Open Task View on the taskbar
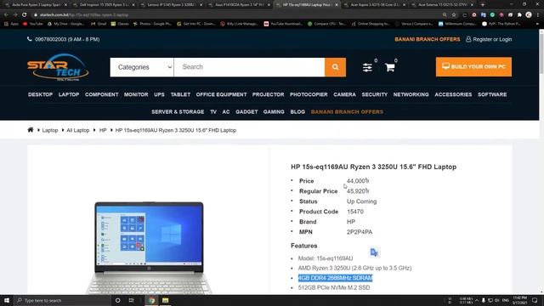The height and width of the screenshot is (306, 544). click(132, 300)
